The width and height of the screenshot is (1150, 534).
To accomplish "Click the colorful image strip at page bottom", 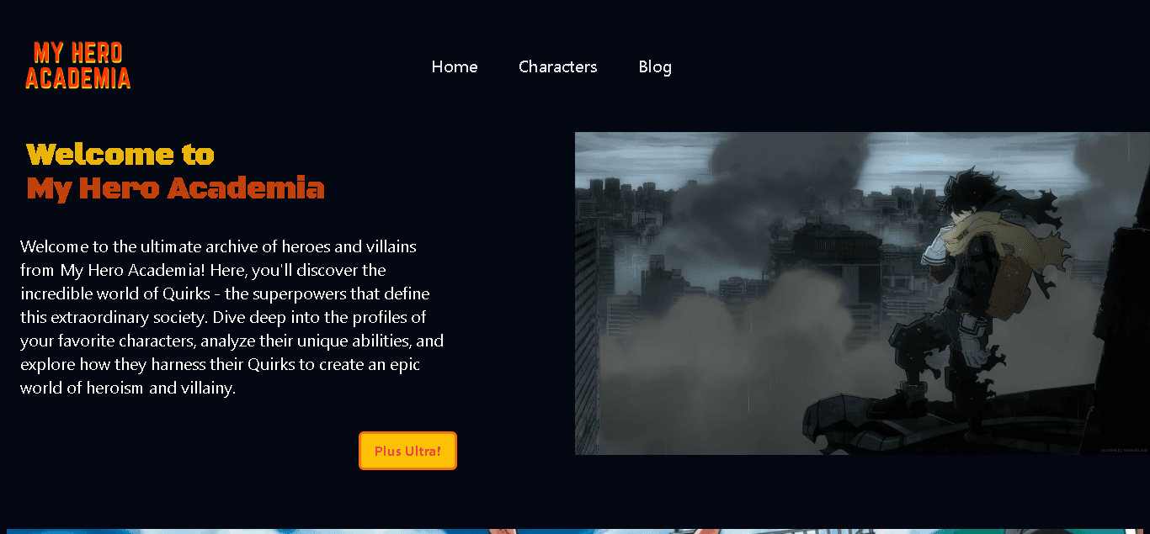I will coord(575,531).
